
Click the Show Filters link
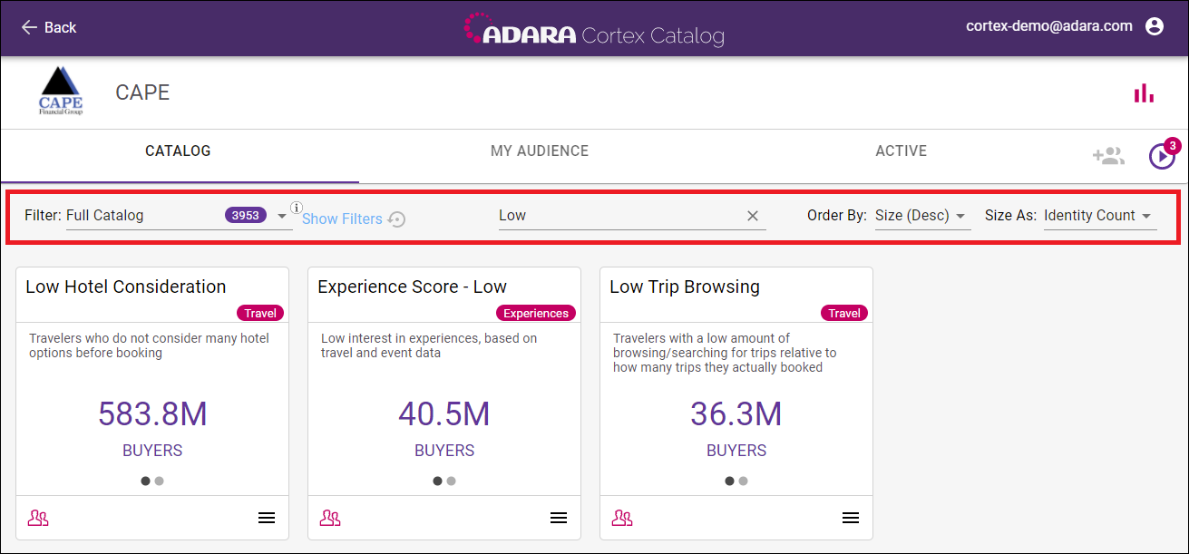[x=342, y=219]
